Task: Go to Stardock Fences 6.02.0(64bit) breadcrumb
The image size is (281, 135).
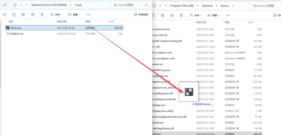Action: point(49,5)
